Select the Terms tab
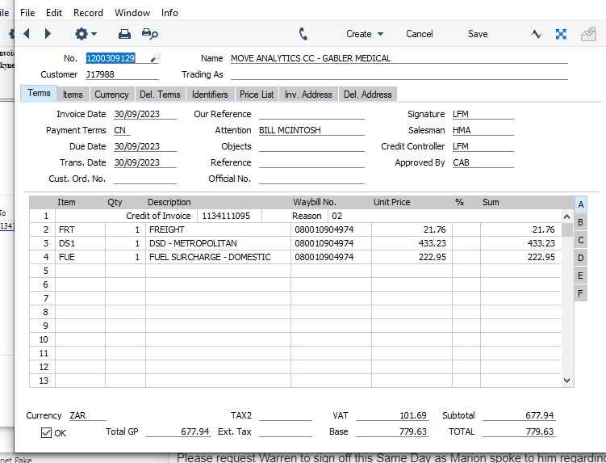 [39, 94]
